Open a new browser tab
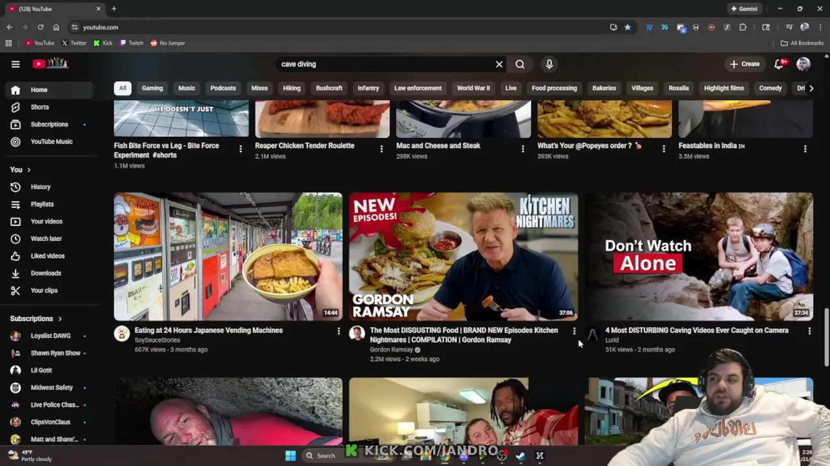The image size is (830, 466). (114, 9)
